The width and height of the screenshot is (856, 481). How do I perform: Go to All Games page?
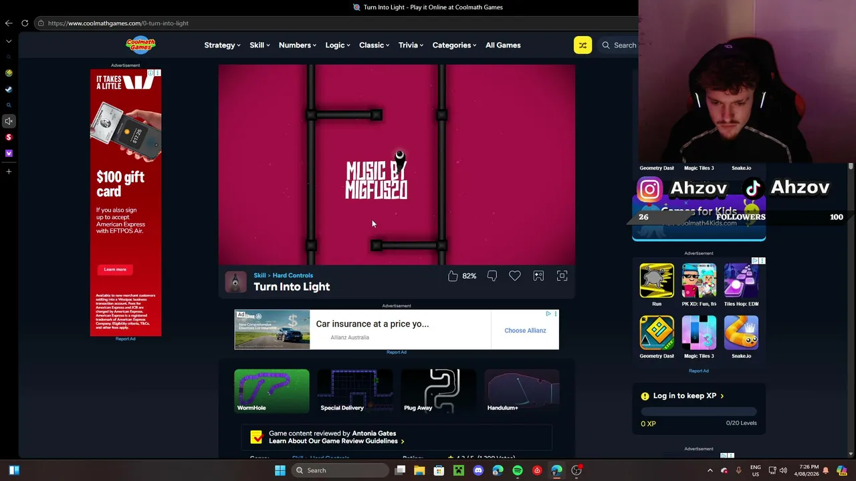click(x=503, y=45)
